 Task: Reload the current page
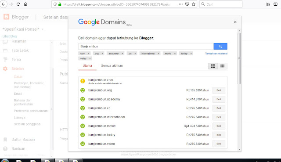[18, 4]
